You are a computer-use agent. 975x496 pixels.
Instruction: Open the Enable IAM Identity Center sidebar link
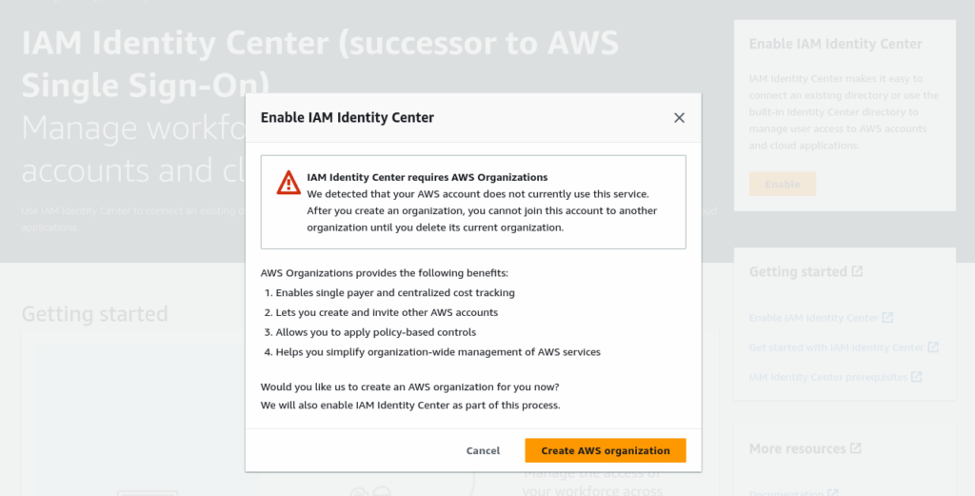813,318
